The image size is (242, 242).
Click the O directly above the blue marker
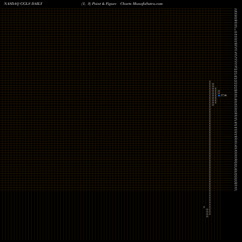(x=219, y=93)
